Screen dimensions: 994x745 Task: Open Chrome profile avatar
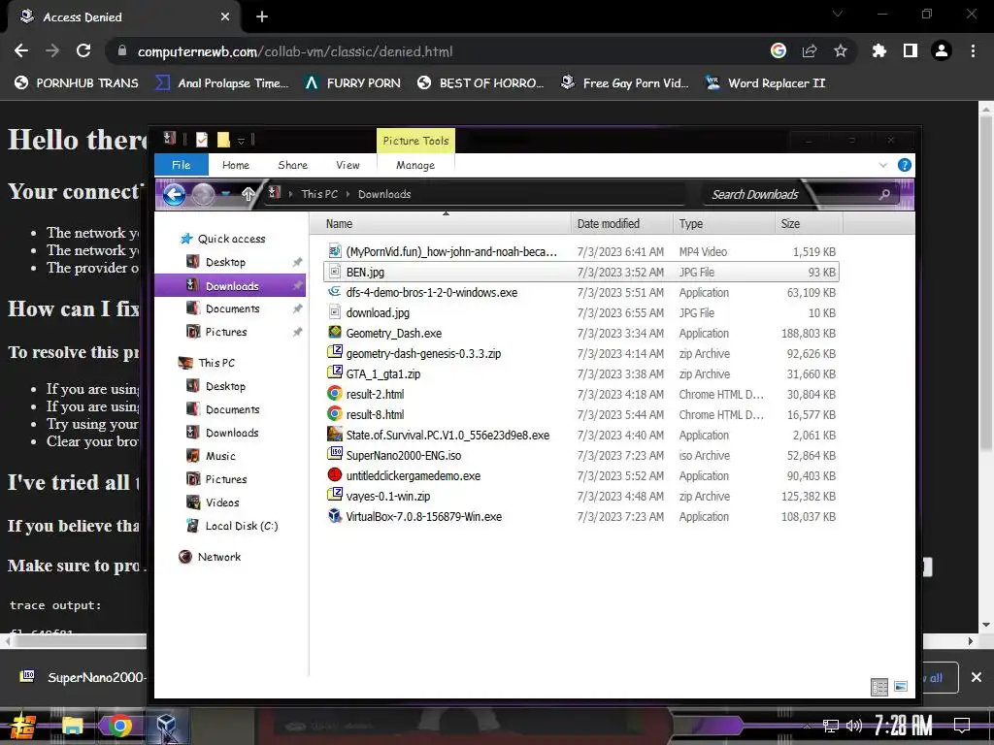(x=942, y=50)
